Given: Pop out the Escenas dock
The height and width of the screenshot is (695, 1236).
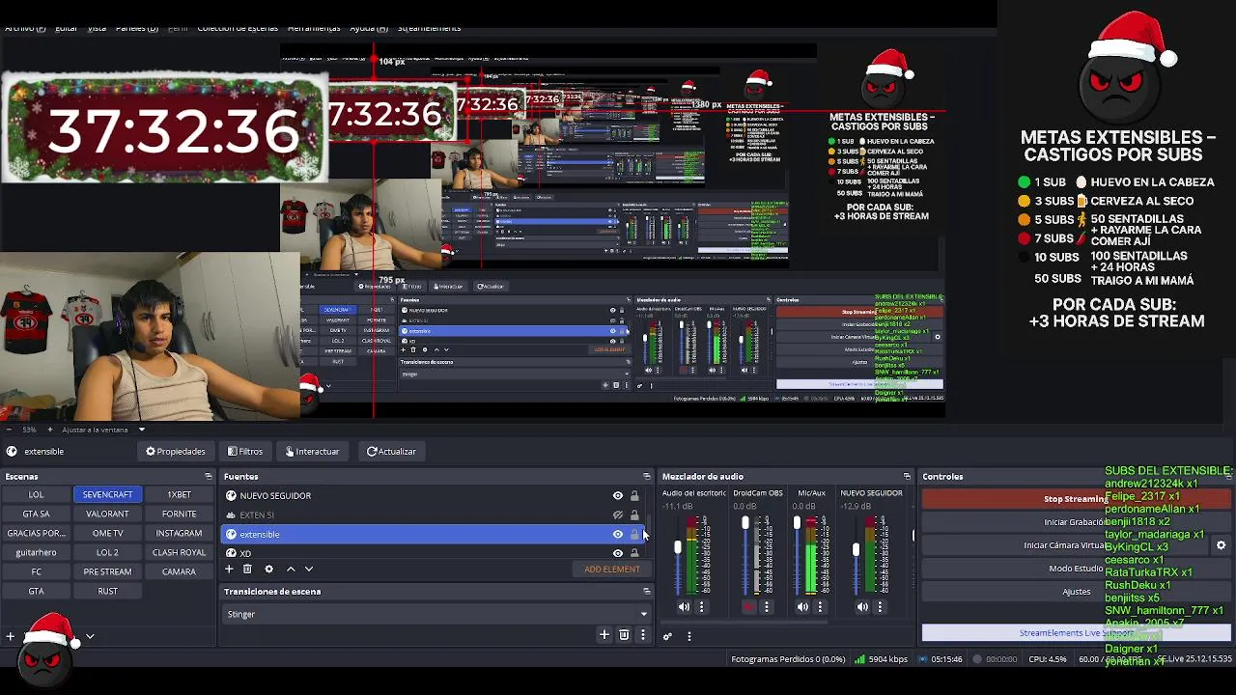Looking at the screenshot, I should tap(208, 476).
